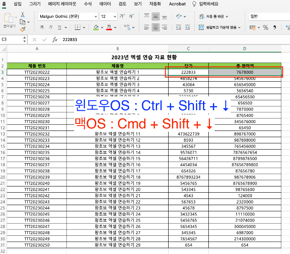Open the 데이터 ribbon tab
290x254 pixels.
tap(105, 4)
